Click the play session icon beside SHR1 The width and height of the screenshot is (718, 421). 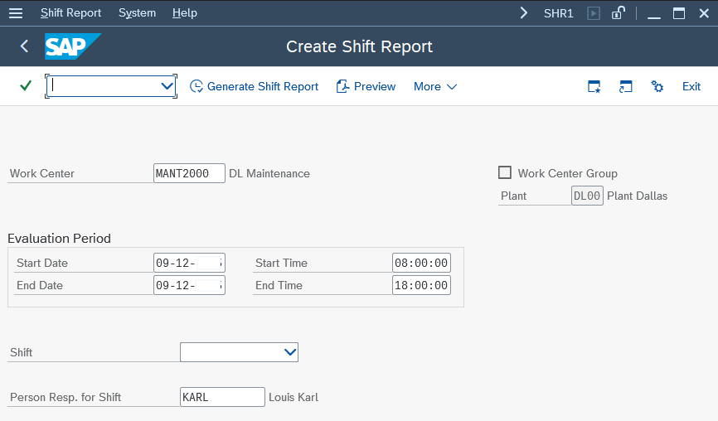click(594, 13)
